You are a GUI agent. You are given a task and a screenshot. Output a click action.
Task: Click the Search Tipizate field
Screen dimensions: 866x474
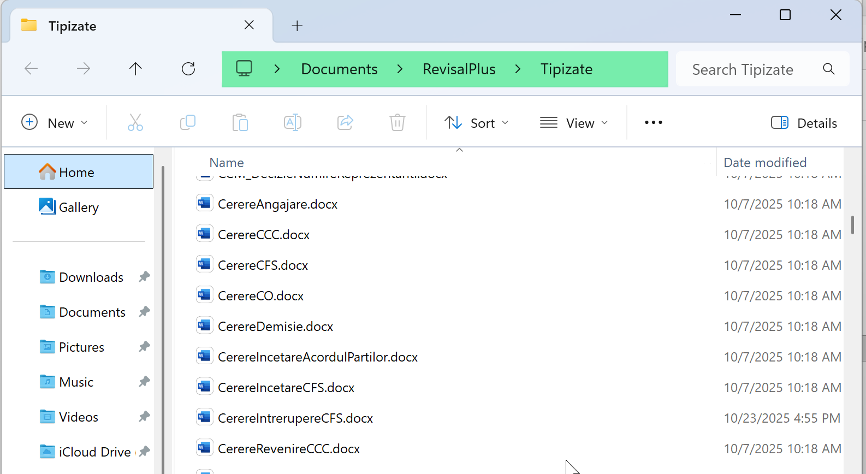(x=754, y=69)
